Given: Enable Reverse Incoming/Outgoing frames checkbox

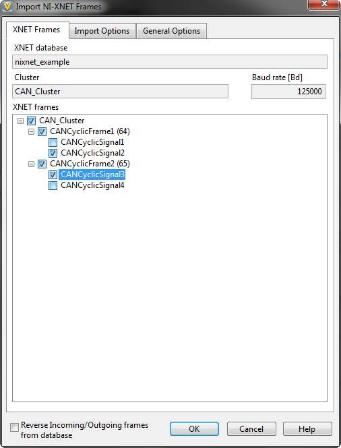Looking at the screenshot, I should [14, 427].
